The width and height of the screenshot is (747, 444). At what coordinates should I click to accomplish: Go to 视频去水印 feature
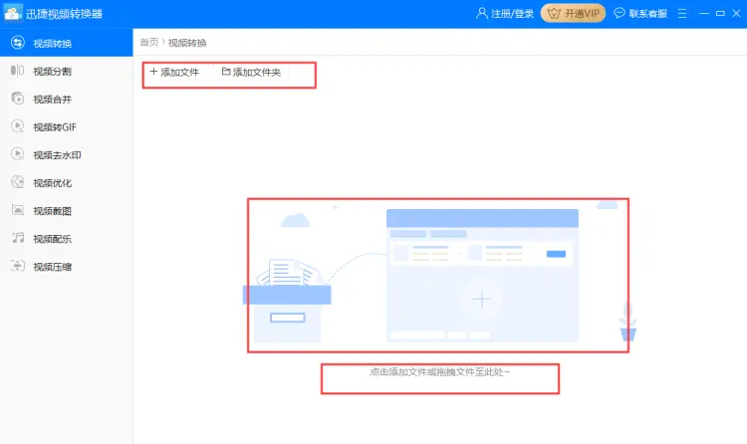66,155
